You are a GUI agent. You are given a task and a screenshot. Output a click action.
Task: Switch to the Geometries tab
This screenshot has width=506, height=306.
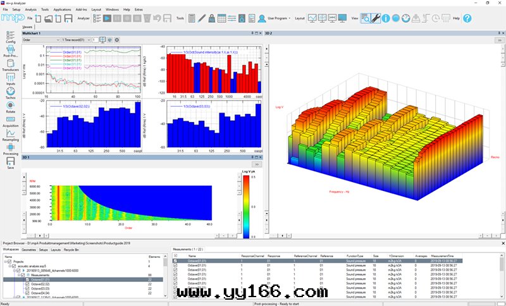point(30,250)
